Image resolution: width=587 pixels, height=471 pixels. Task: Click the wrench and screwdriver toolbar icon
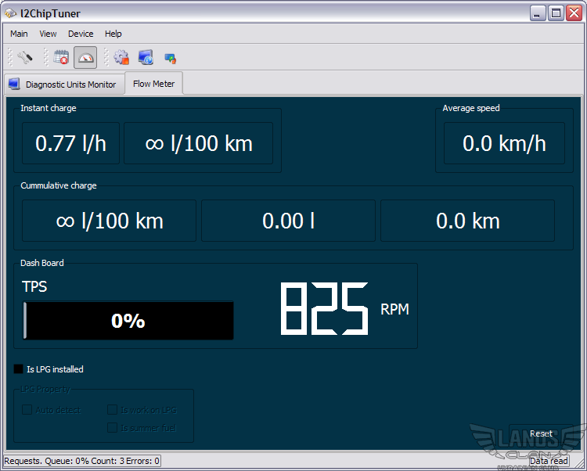(x=24, y=57)
